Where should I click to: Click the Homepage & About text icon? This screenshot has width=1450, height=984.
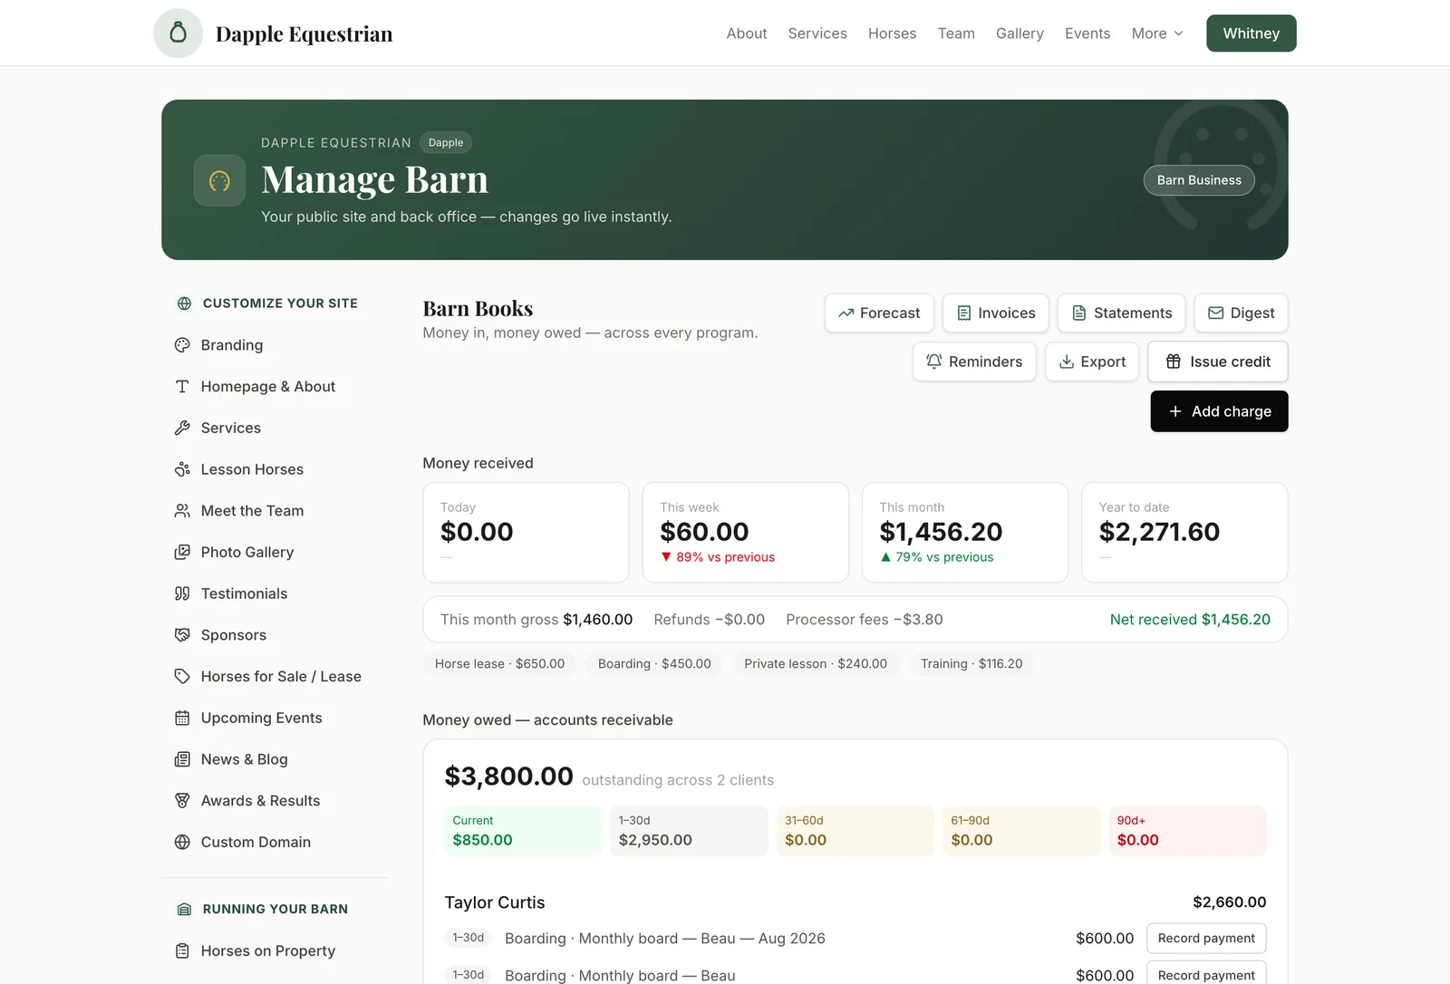pyautogui.click(x=182, y=387)
